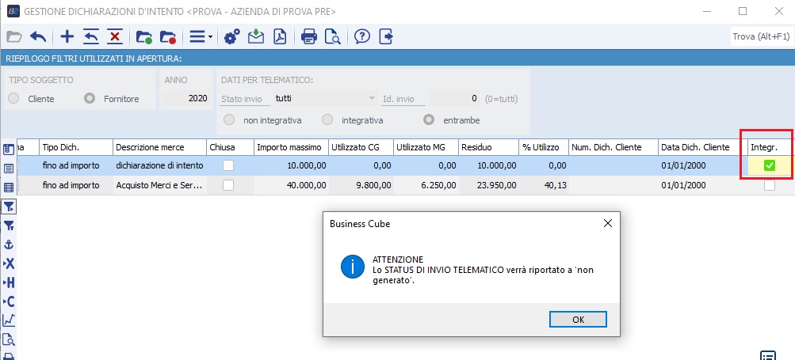The width and height of the screenshot is (795, 360).
Task: Close the Business Cube message dialog
Action: click(x=607, y=223)
